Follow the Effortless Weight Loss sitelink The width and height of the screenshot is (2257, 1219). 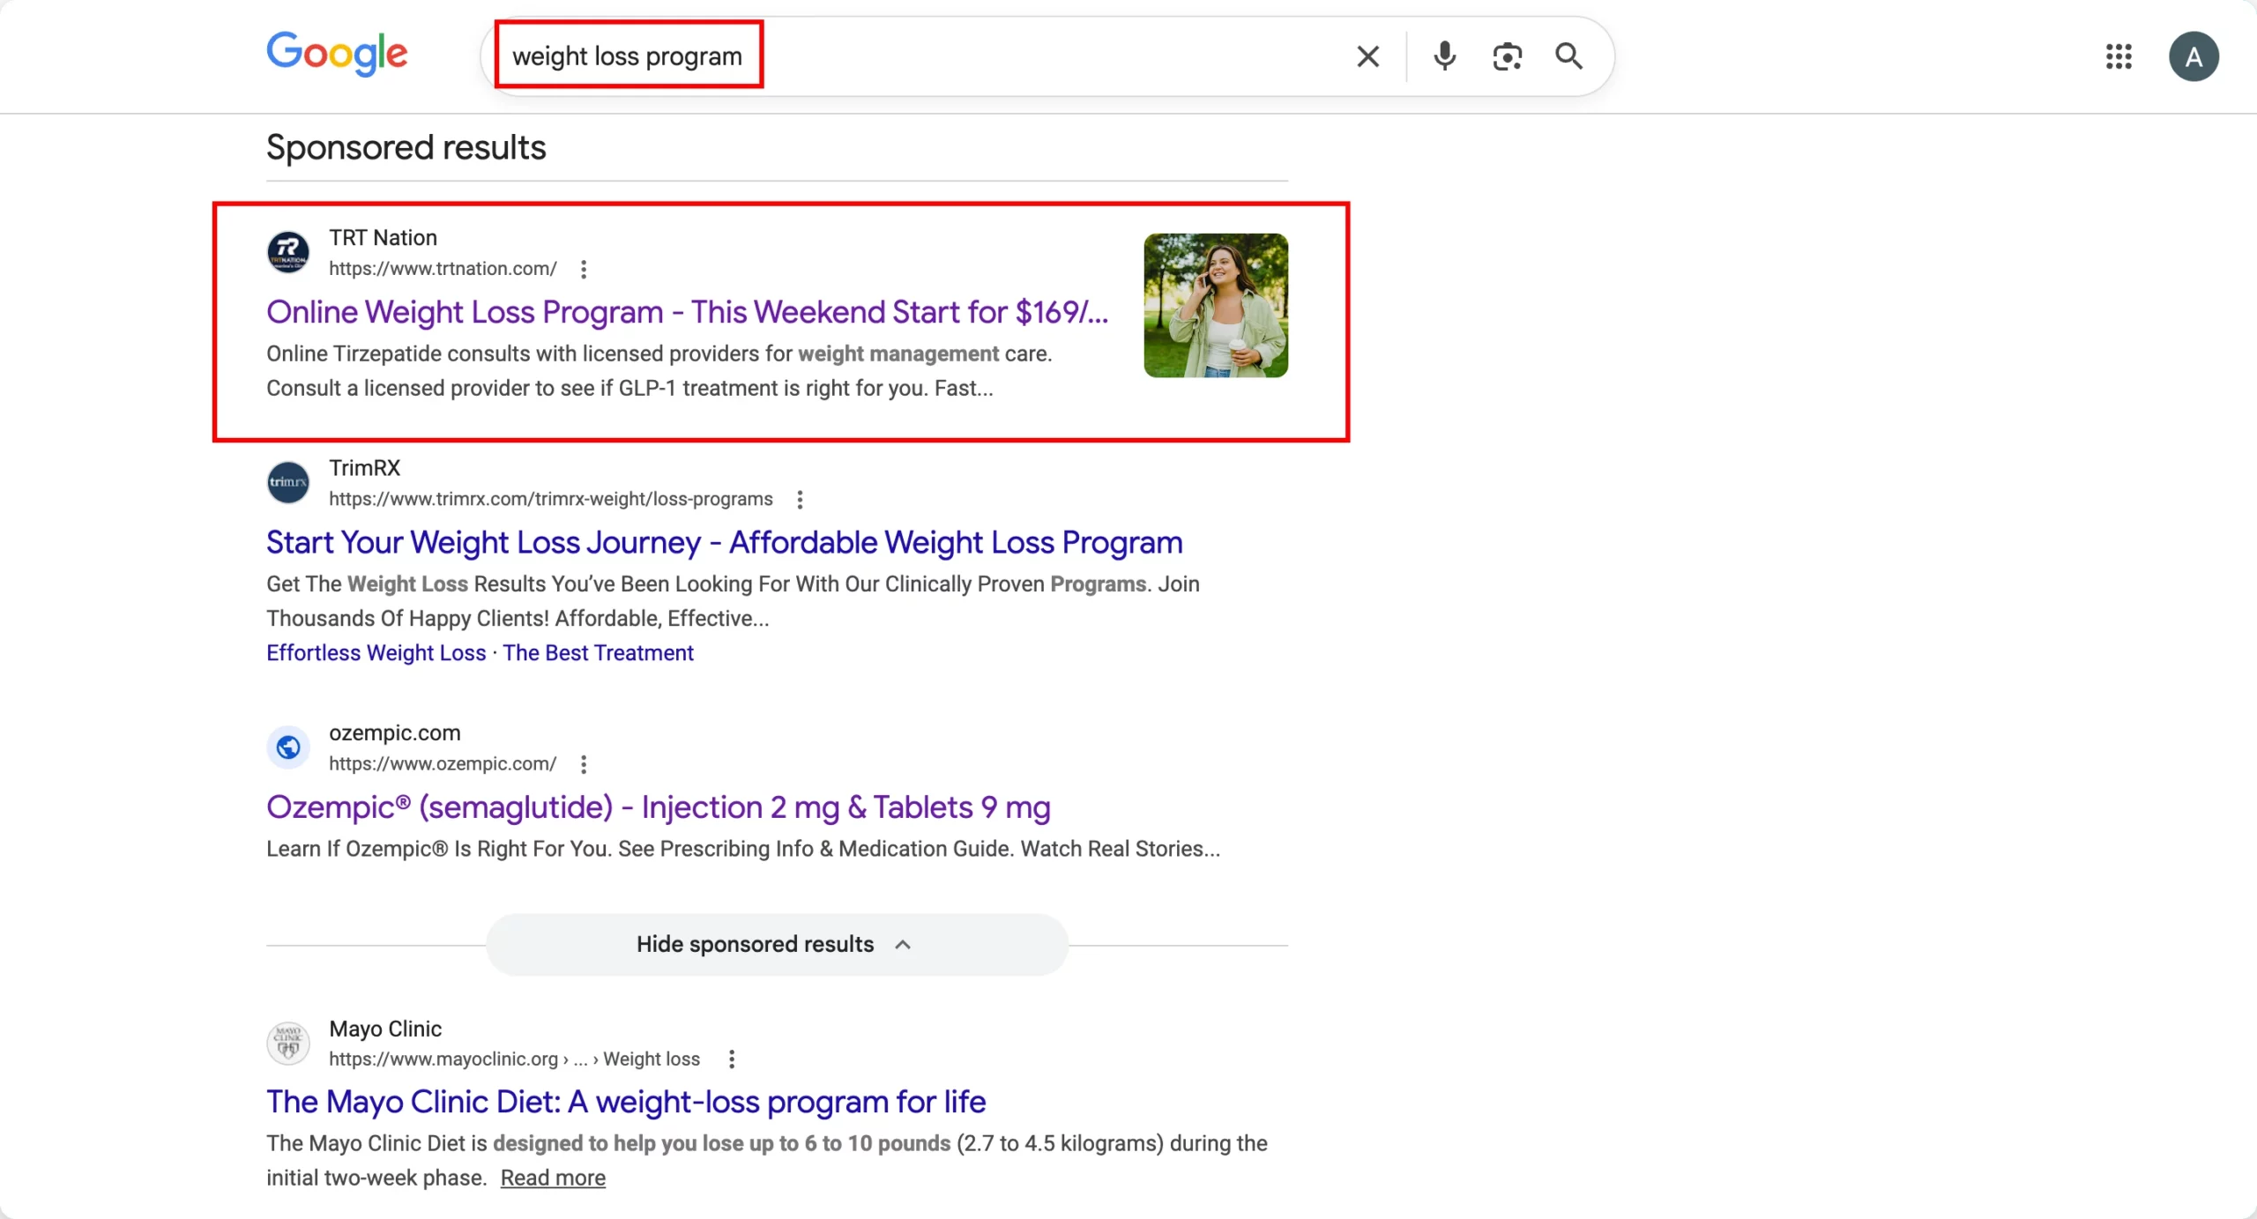[x=376, y=652]
